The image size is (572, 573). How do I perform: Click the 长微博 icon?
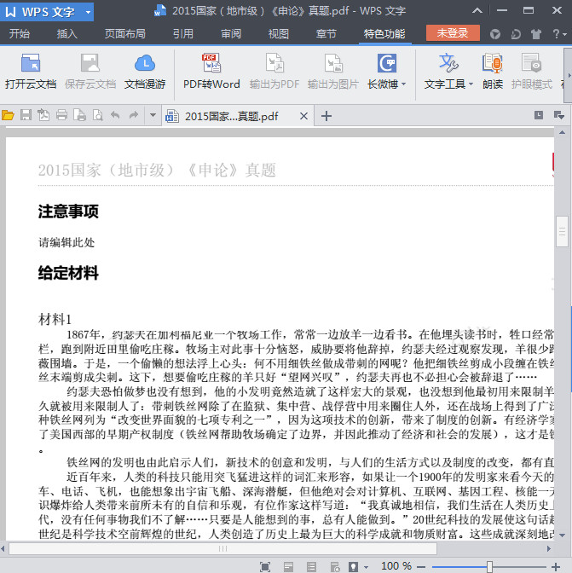pyautogui.click(x=387, y=64)
